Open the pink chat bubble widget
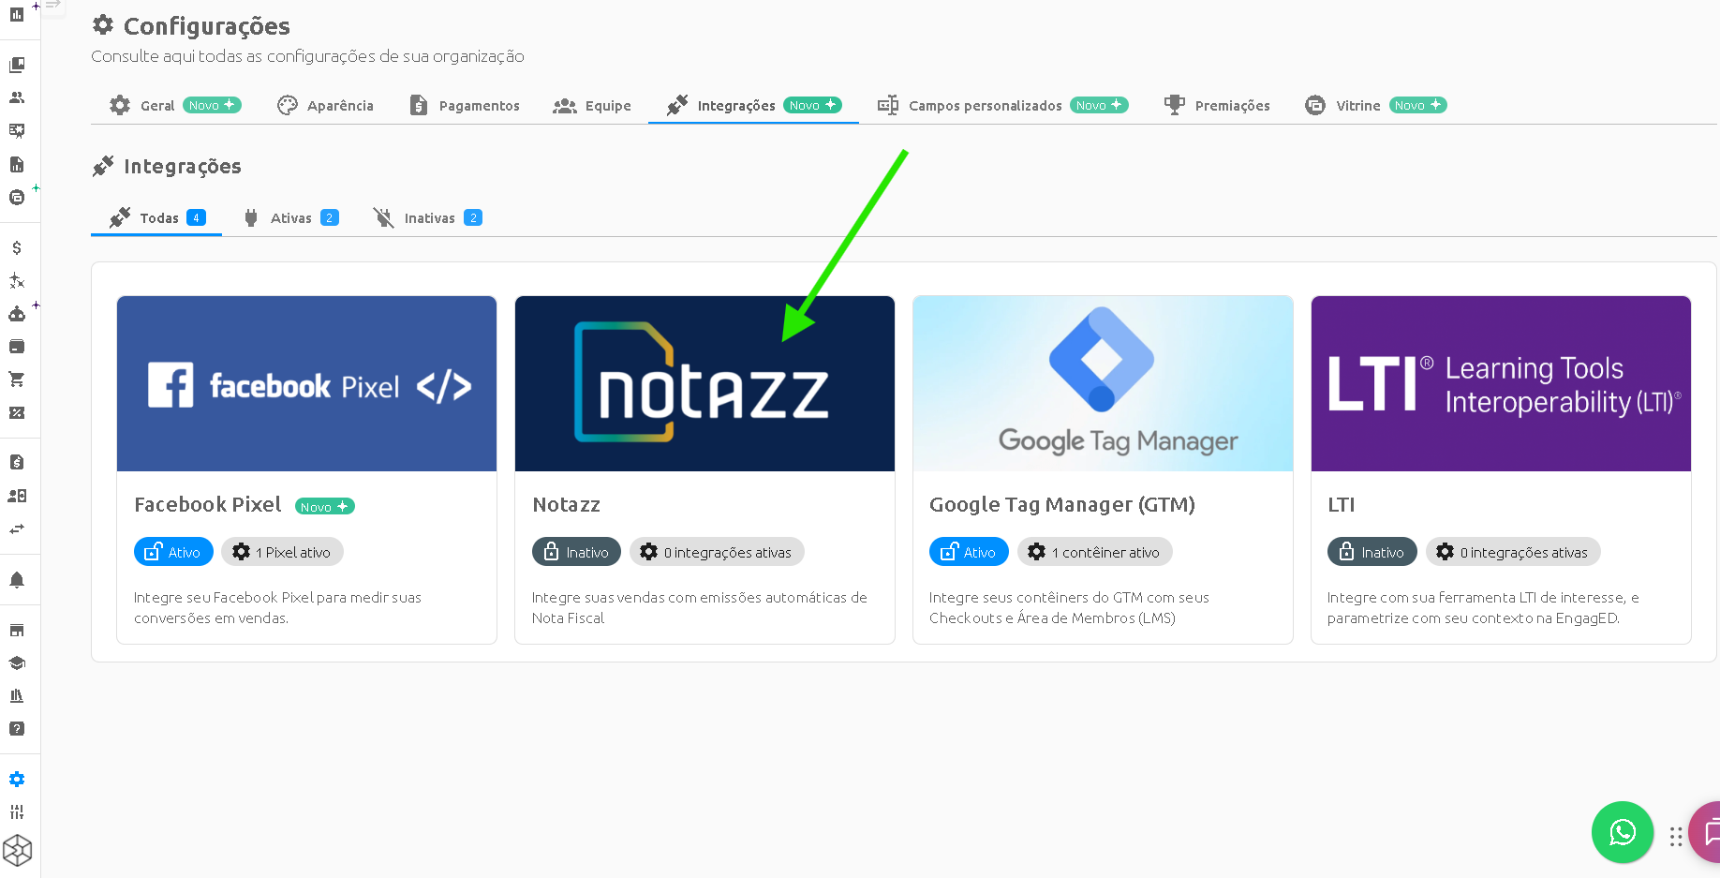This screenshot has width=1720, height=878. 1707,832
